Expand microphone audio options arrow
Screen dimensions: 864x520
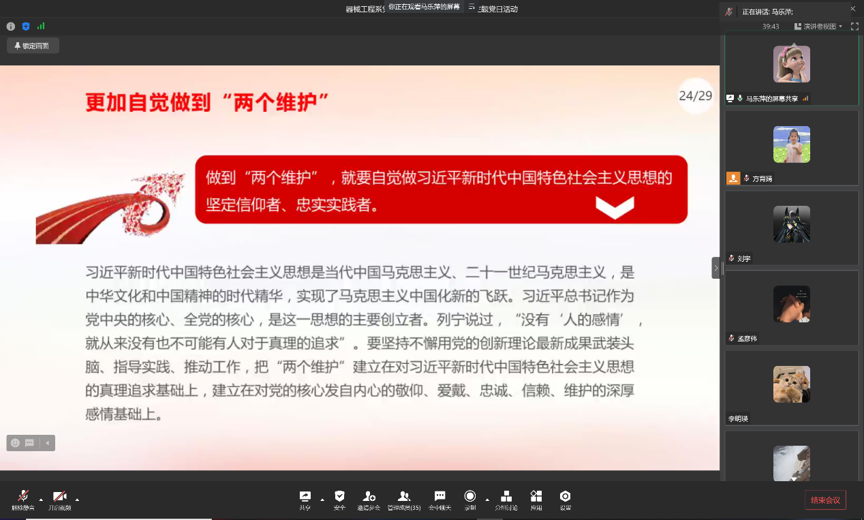(41, 499)
